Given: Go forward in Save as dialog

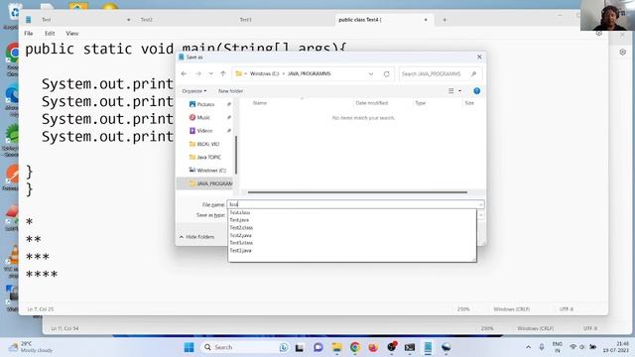Looking at the screenshot, I should 198,73.
